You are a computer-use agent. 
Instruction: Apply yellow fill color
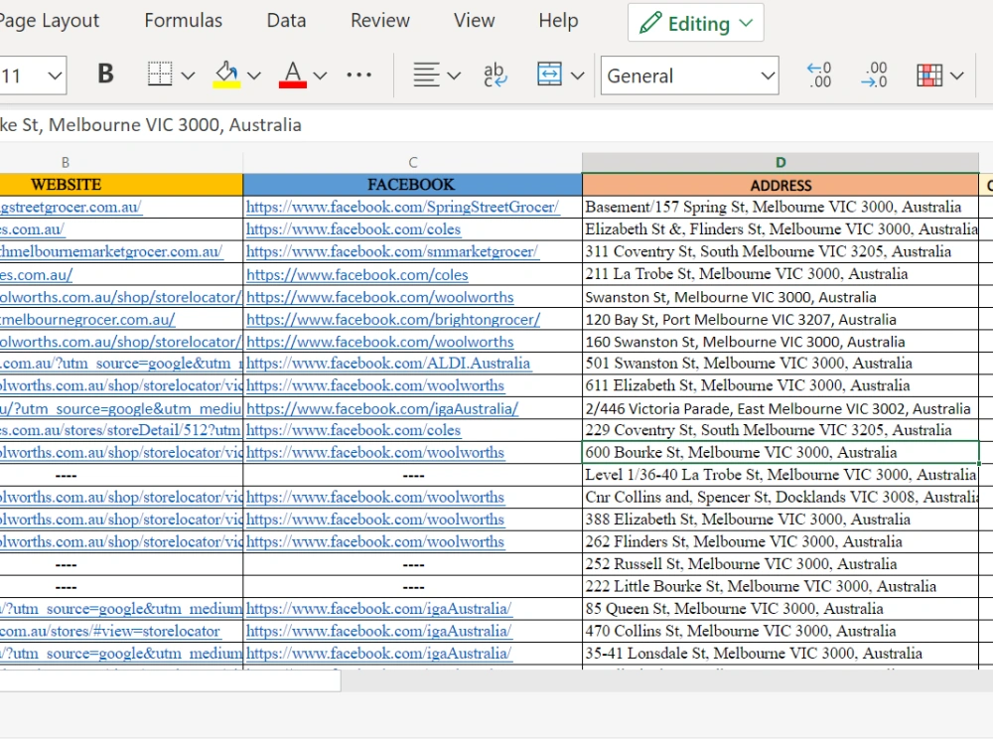click(226, 74)
